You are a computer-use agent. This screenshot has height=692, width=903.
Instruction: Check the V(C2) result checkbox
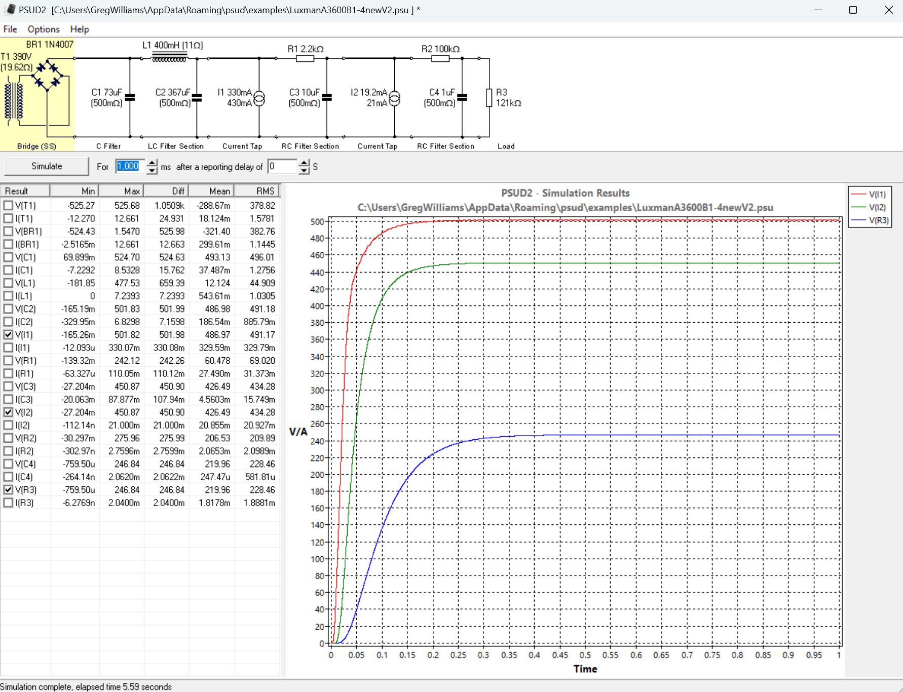[x=8, y=309]
